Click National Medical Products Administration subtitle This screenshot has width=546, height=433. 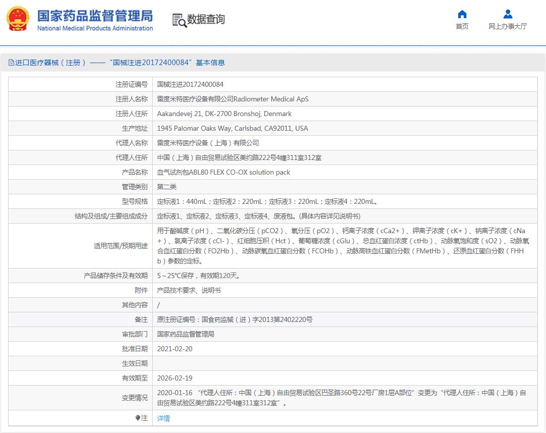pyautogui.click(x=95, y=28)
